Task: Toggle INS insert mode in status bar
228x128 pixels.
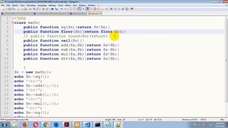Action: 222,120
